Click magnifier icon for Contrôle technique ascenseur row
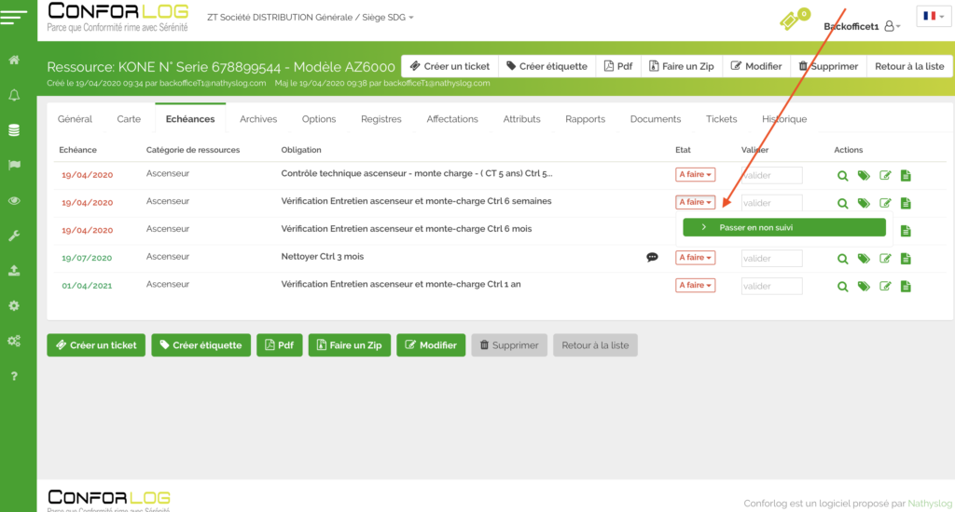This screenshot has height=512, width=955. (x=842, y=175)
